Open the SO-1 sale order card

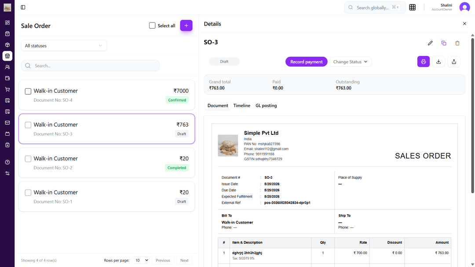pyautogui.click(x=106, y=197)
